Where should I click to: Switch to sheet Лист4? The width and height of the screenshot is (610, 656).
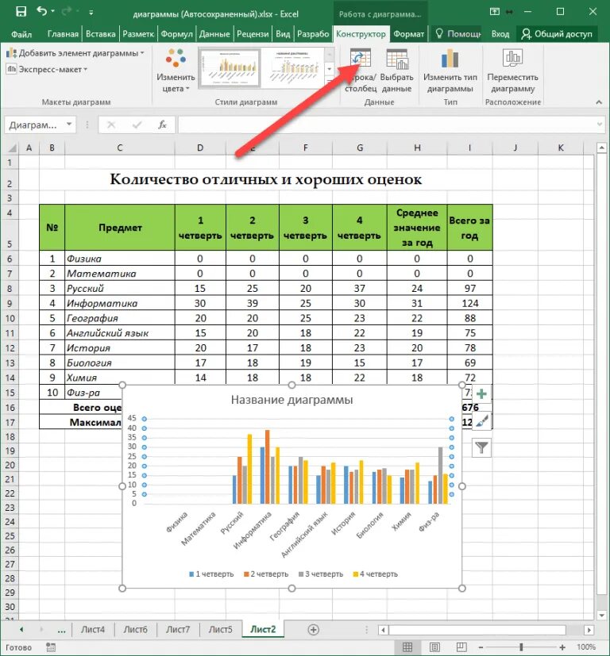click(93, 629)
